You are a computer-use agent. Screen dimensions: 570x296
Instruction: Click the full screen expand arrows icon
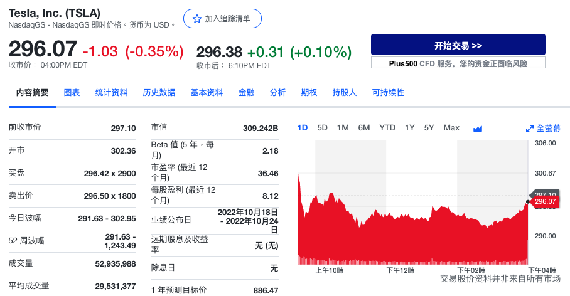(x=530, y=129)
